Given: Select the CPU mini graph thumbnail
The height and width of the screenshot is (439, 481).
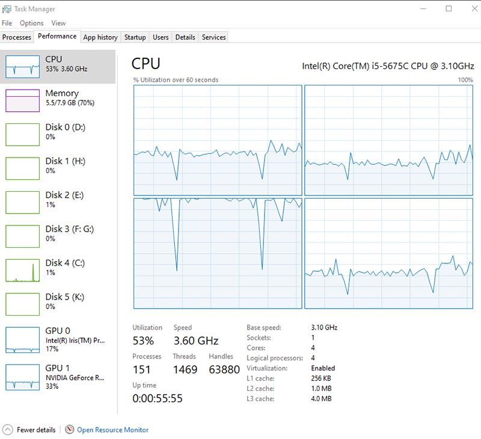Looking at the screenshot, I should pos(22,67).
